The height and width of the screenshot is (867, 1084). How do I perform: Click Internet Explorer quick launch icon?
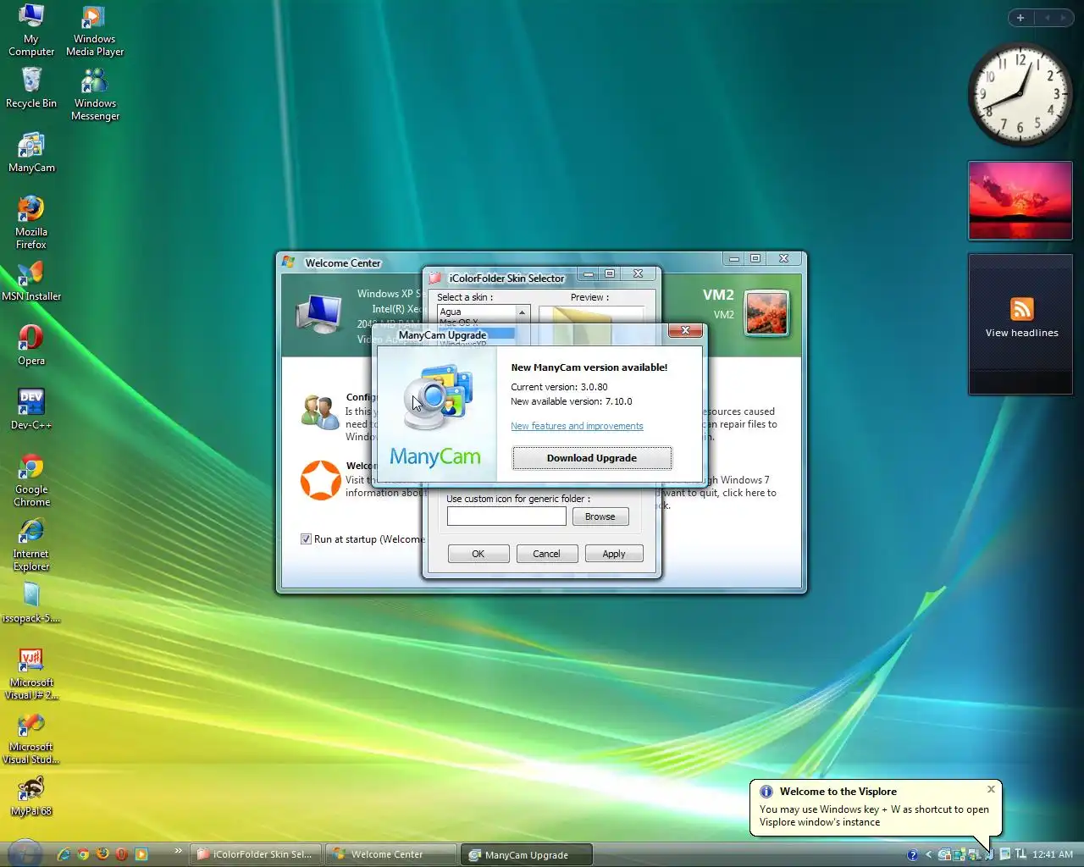point(64,854)
